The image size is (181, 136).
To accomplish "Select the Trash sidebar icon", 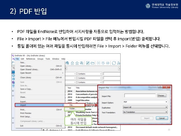I will tap(13, 86).
